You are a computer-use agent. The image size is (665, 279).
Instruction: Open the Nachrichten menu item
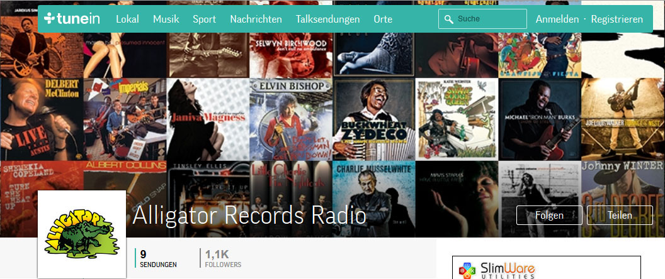(x=256, y=19)
